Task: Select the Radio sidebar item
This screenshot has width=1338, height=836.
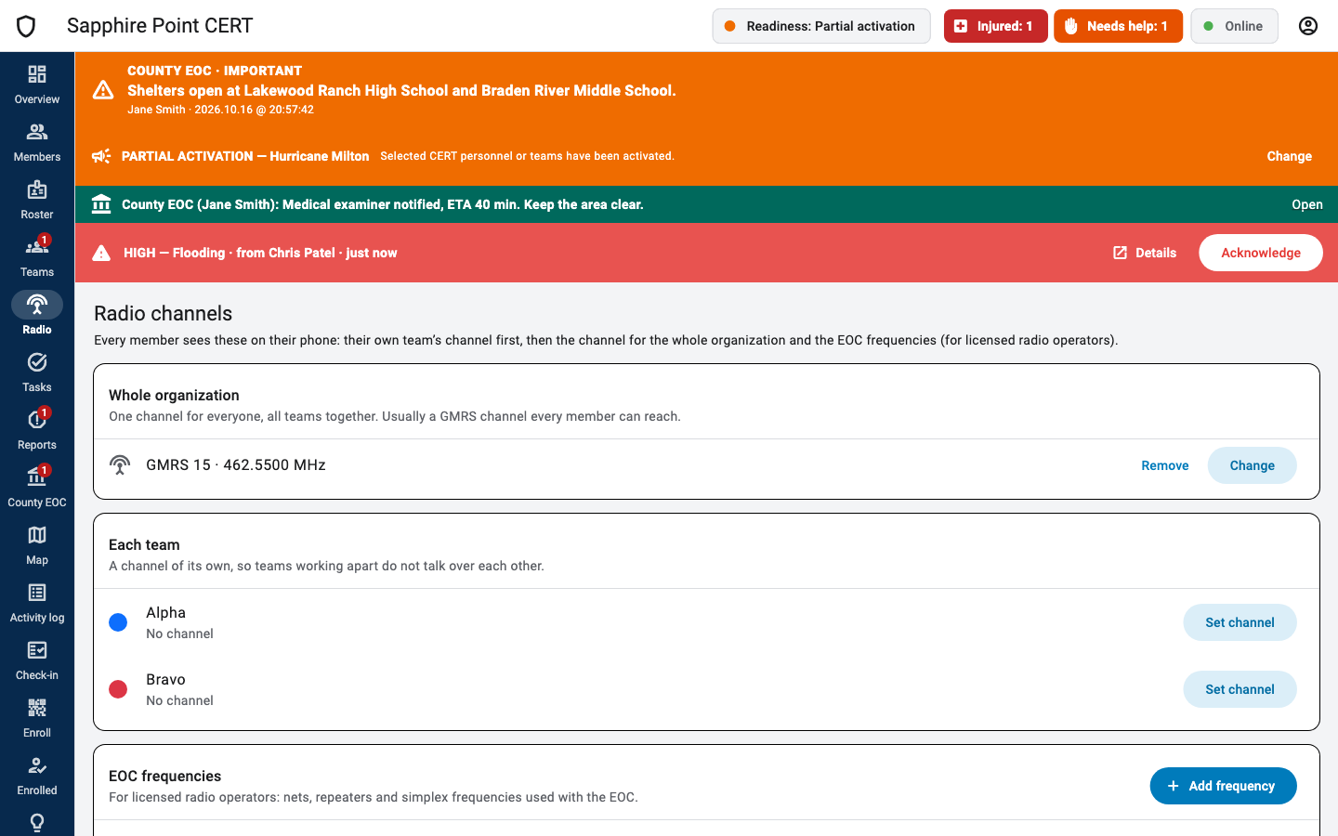Action: (x=37, y=315)
